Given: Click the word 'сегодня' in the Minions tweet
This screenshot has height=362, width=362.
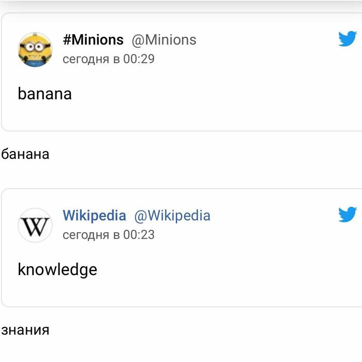Looking at the screenshot, I should click(85, 59).
